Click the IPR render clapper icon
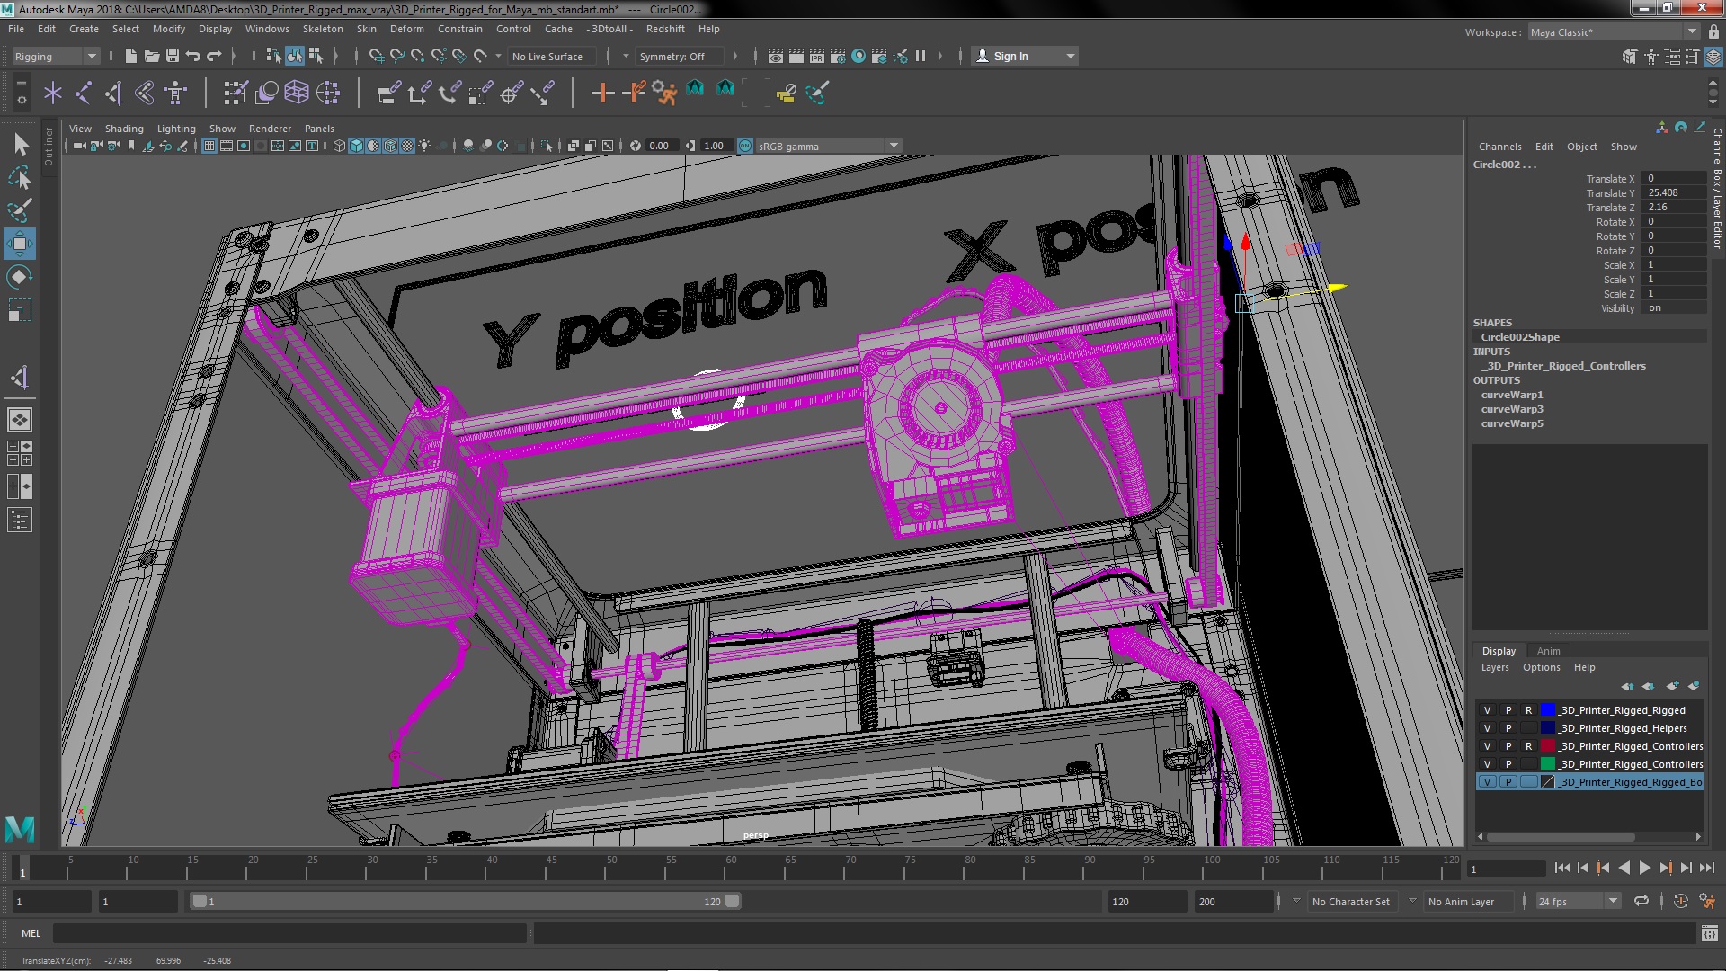 [817, 57]
